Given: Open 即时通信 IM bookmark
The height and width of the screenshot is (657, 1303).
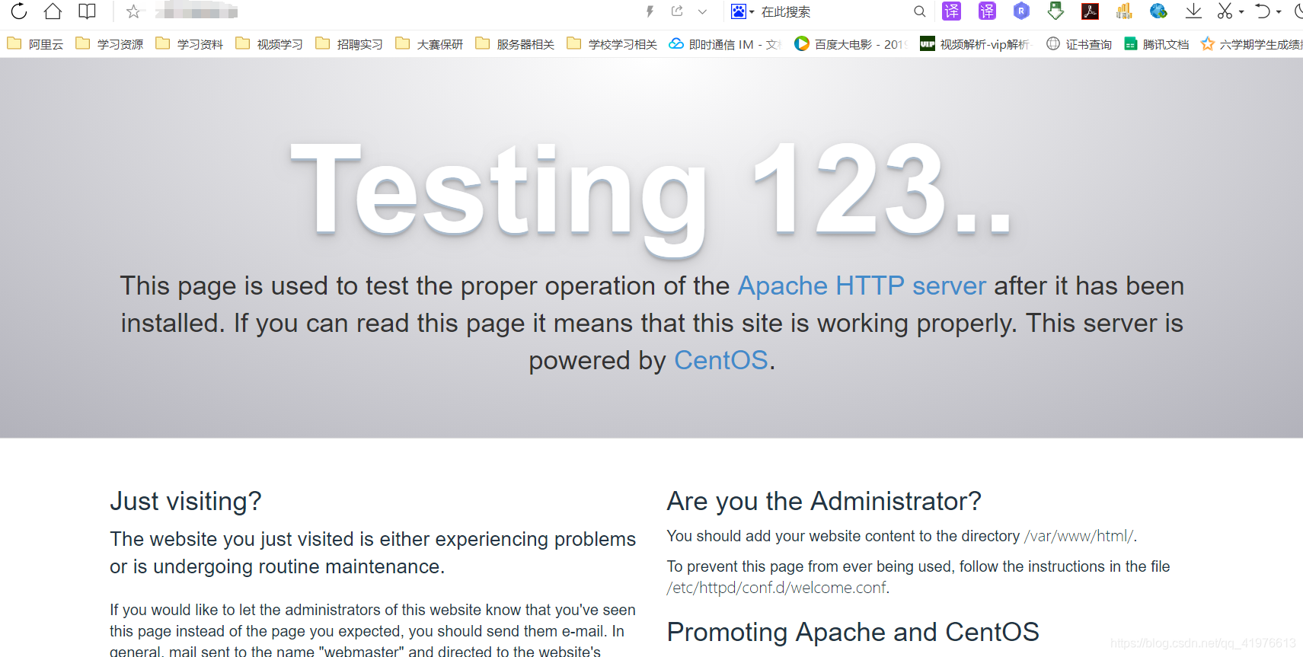Looking at the screenshot, I should tap(725, 44).
